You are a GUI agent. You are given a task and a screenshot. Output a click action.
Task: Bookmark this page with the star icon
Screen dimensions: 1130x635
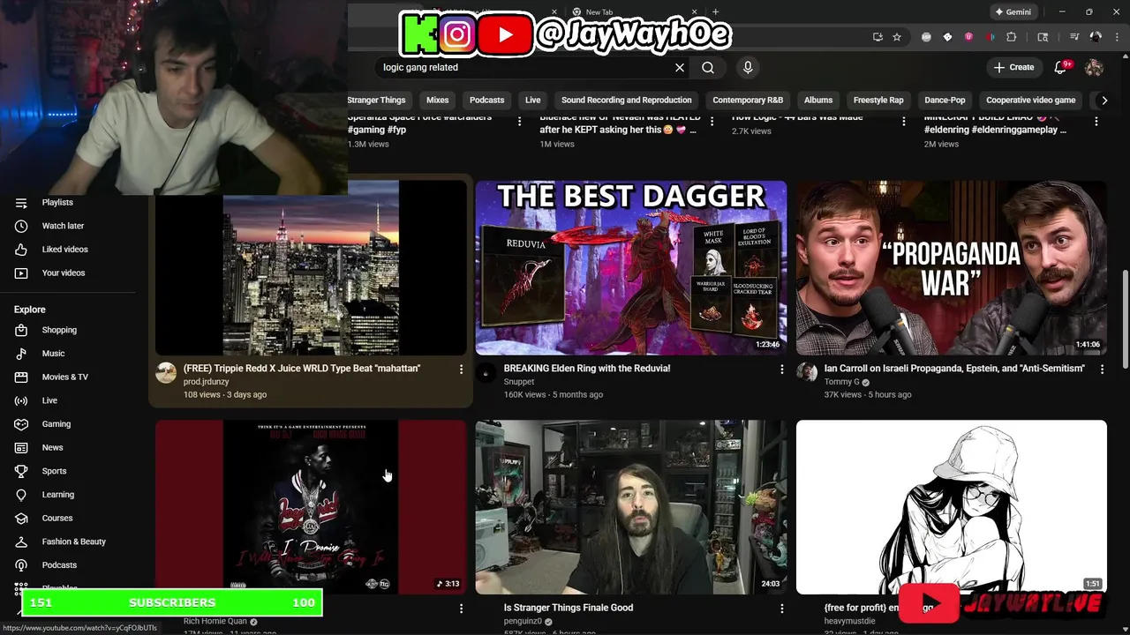click(897, 37)
